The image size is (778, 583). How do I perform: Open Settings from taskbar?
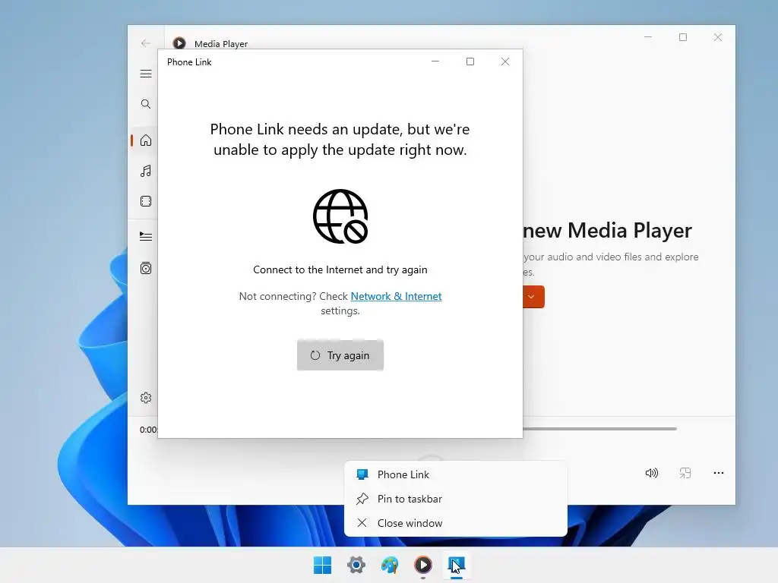click(x=356, y=565)
